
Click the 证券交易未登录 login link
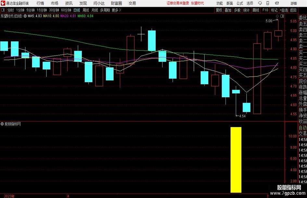pos(178,3)
